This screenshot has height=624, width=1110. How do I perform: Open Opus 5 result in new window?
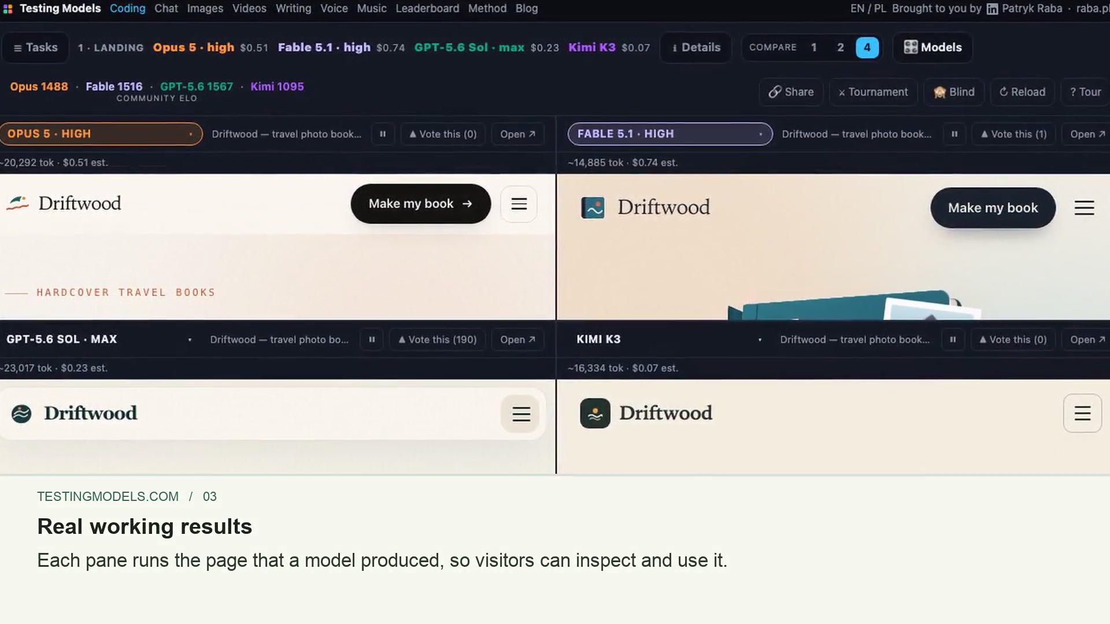click(517, 134)
